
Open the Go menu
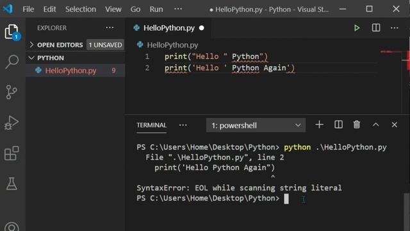click(135, 9)
